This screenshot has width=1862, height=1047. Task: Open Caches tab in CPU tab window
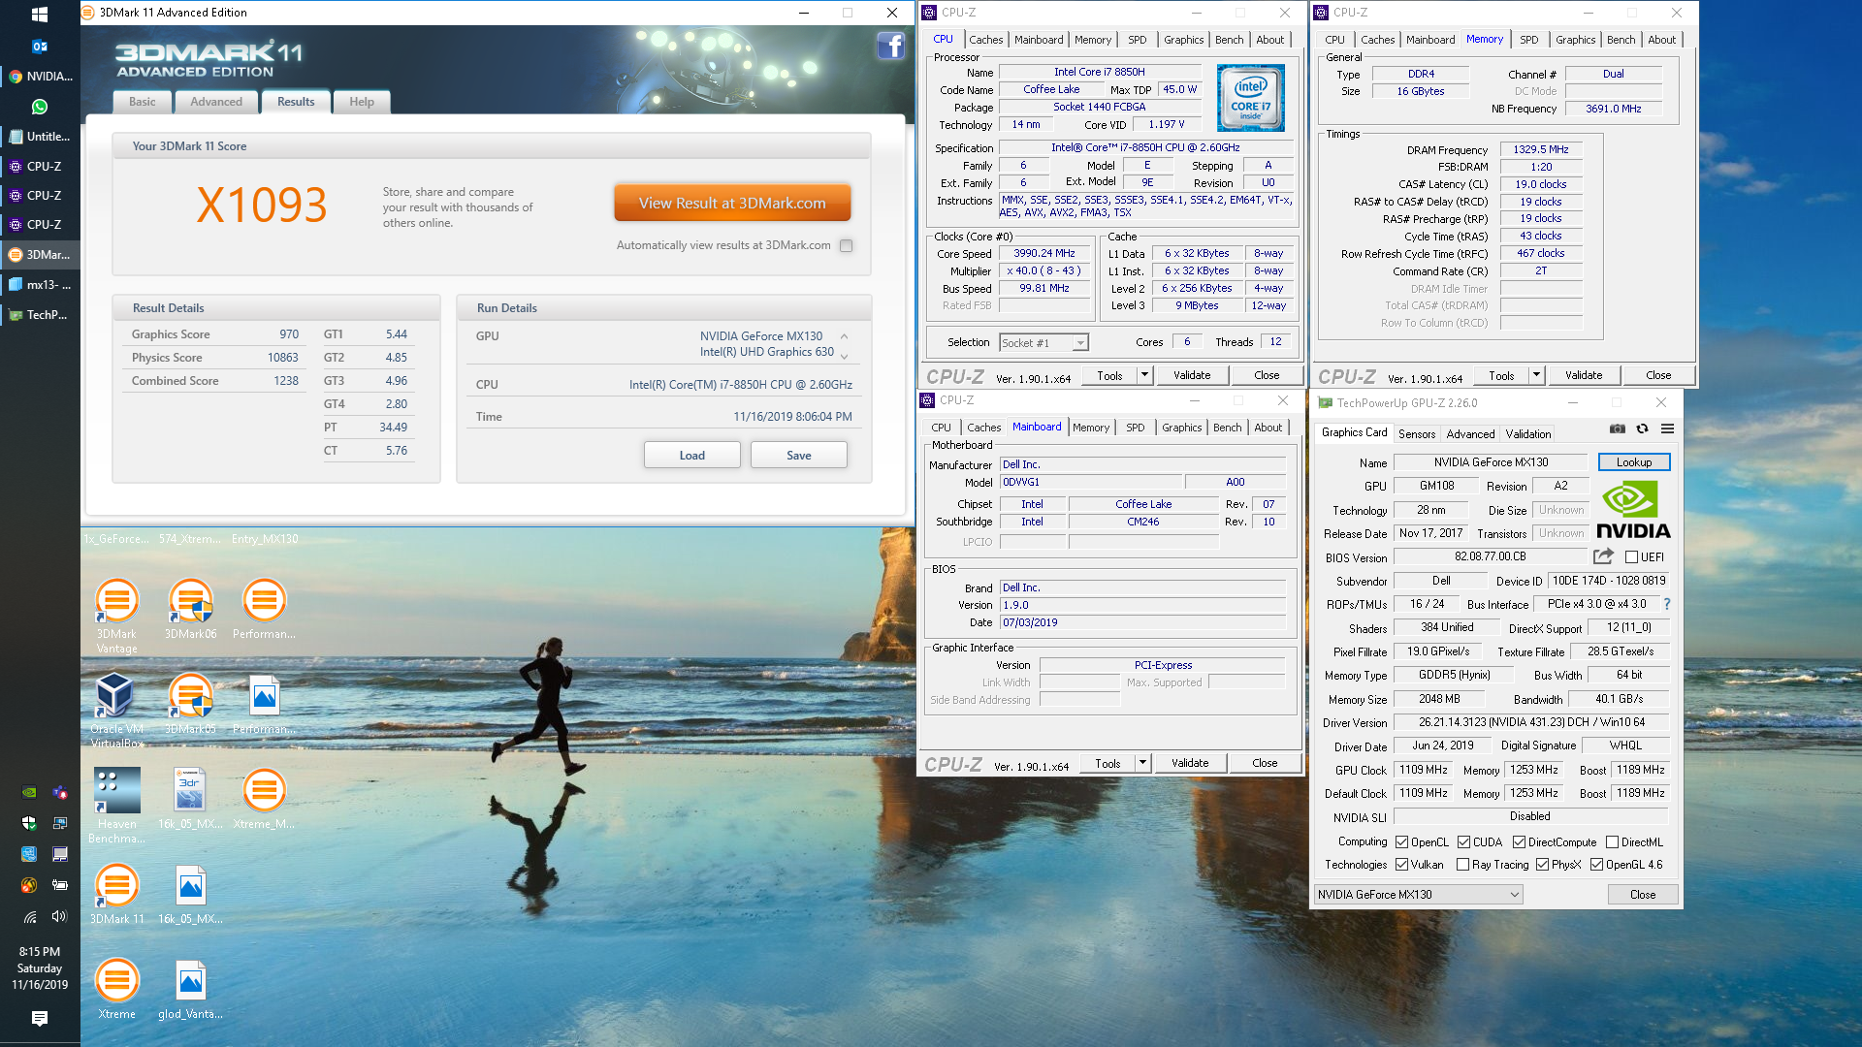[985, 40]
